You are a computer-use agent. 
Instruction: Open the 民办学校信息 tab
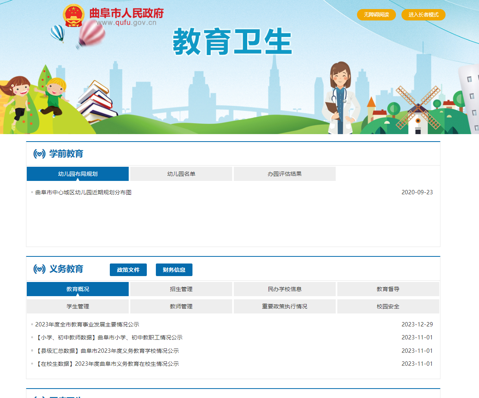[x=285, y=289]
